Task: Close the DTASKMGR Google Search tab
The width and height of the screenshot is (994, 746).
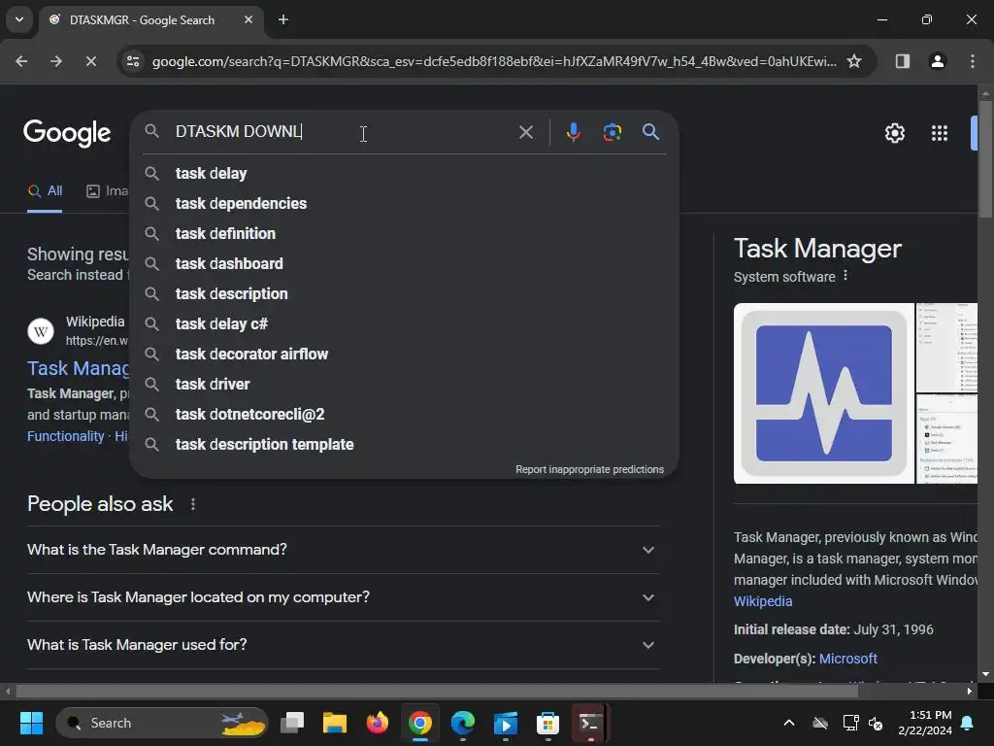Action: (248, 19)
